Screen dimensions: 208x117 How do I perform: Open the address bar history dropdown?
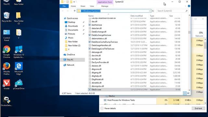(x=149, y=11)
